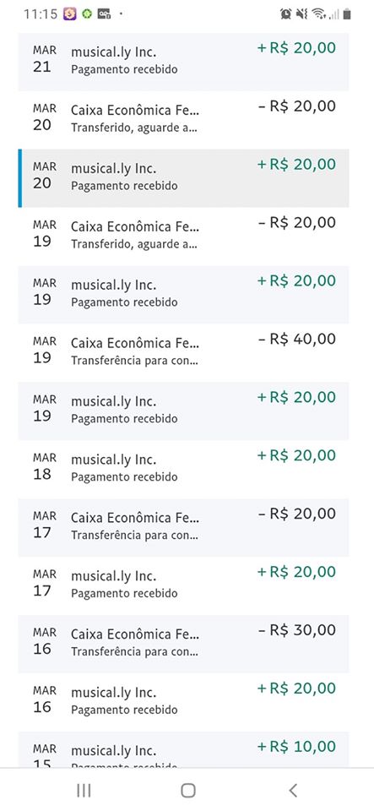Open recent apps navigation icon
The height and width of the screenshot is (811, 374).
(84, 790)
